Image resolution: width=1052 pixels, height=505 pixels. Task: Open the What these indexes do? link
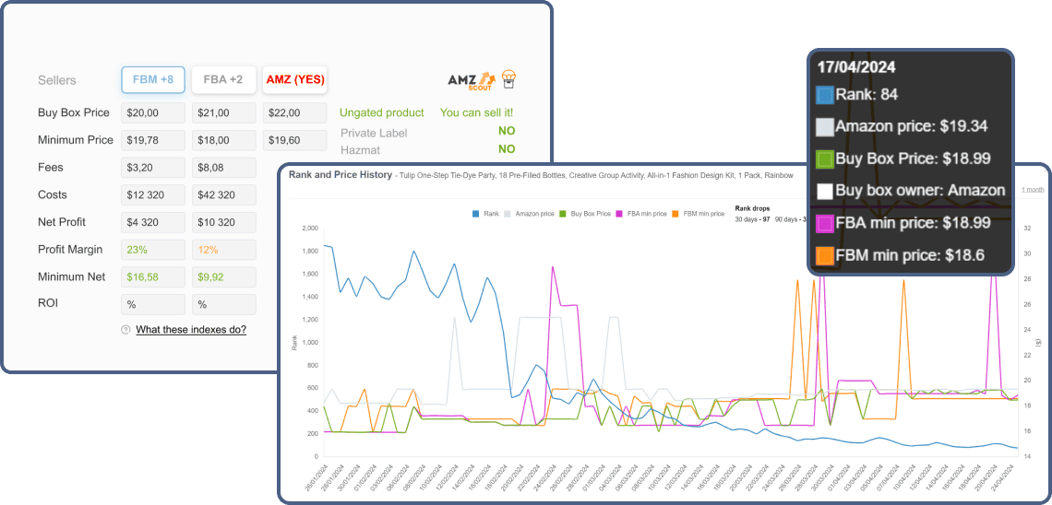point(191,330)
